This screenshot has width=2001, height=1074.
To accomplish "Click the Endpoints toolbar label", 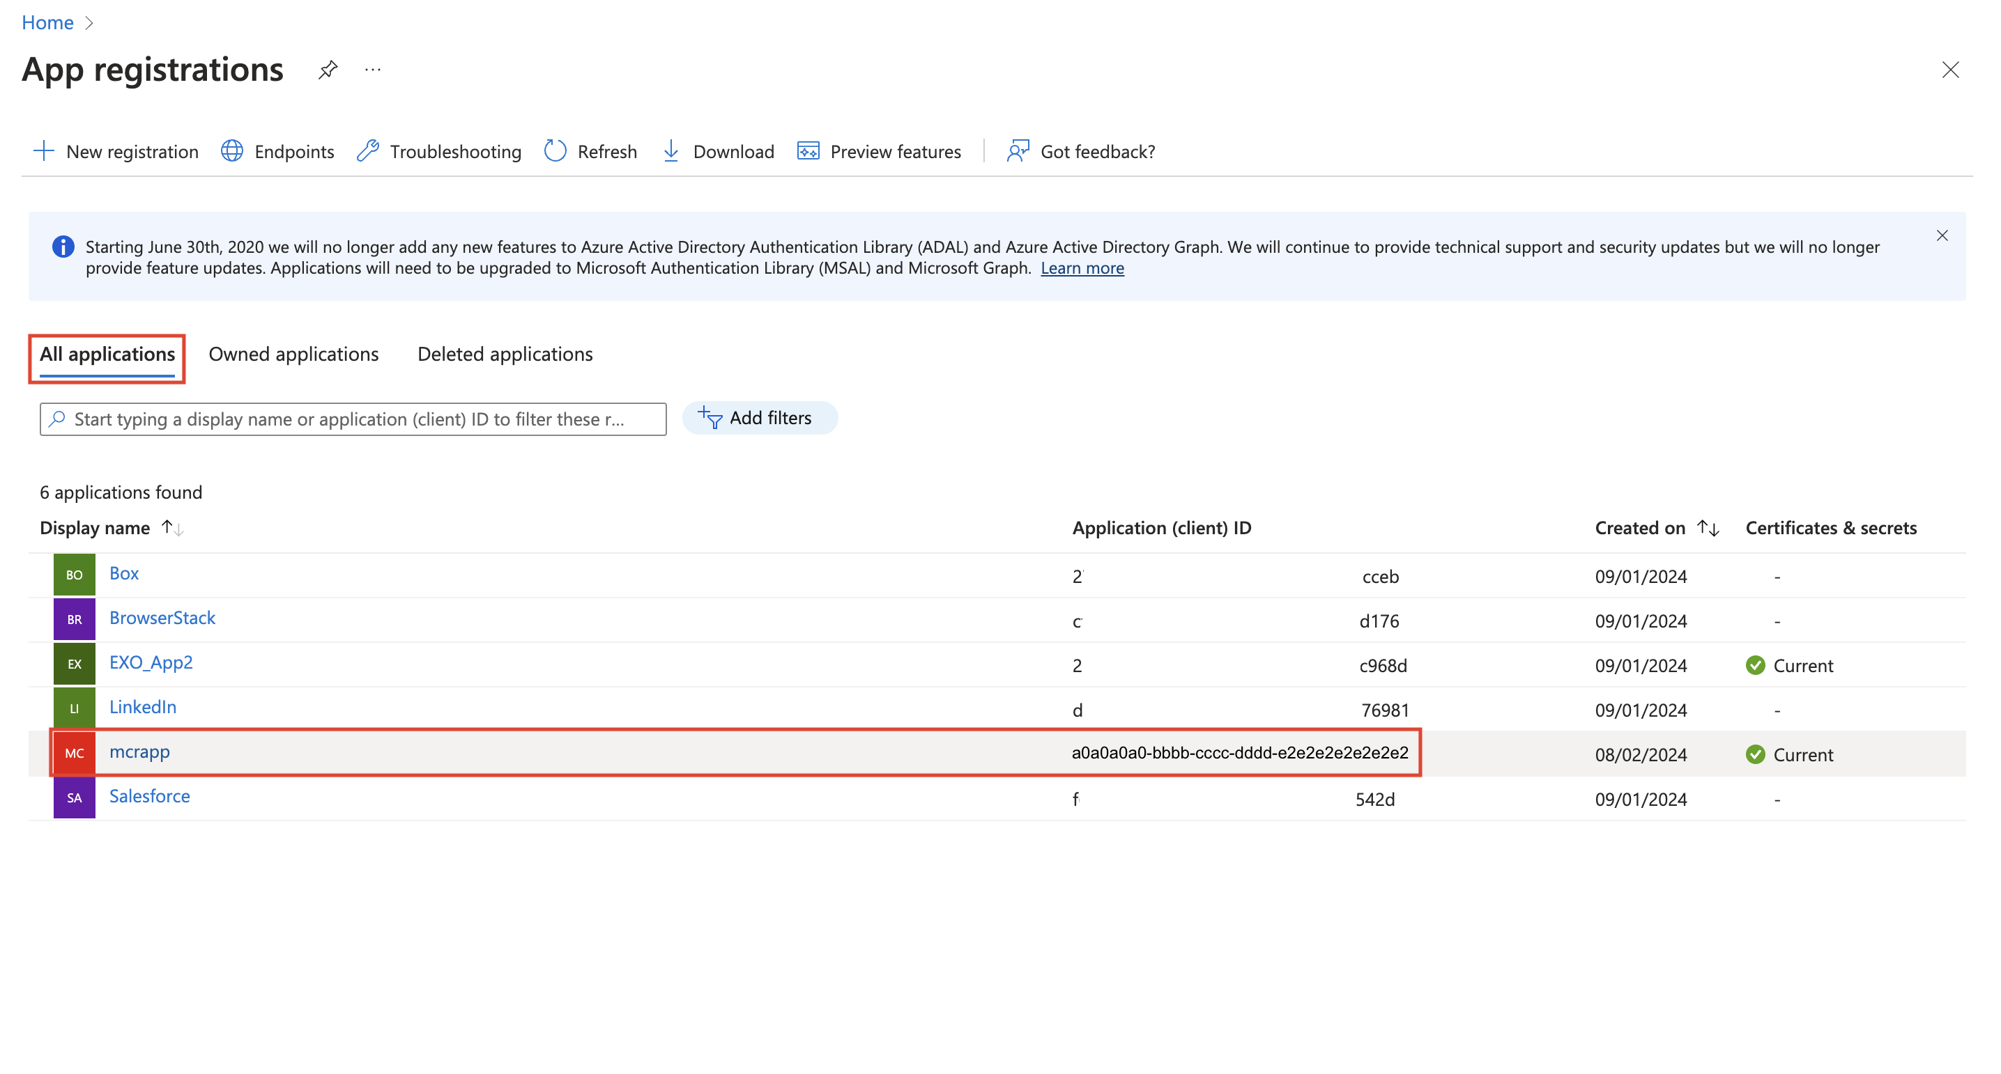I will [x=294, y=151].
